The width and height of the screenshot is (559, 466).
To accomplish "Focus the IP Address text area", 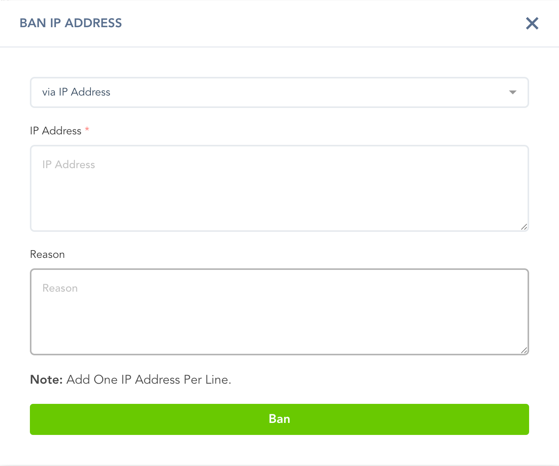I will [x=279, y=188].
